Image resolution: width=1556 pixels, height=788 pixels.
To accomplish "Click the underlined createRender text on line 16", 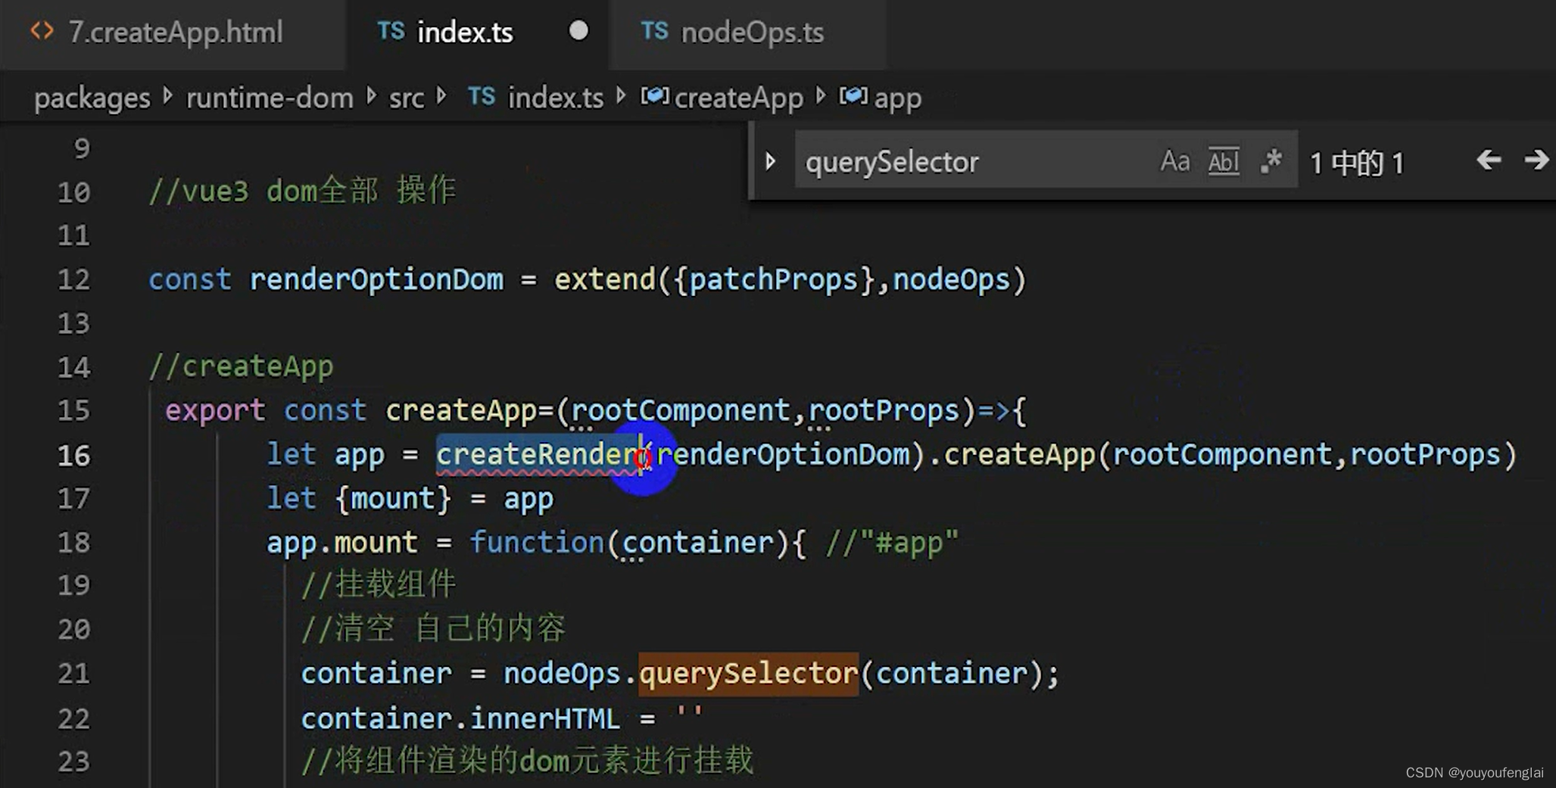I will 537,455.
